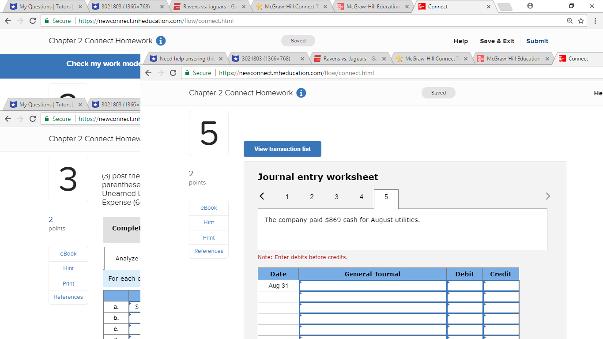603x339 pixels.
Task: Click the Debit cell in the Aug 31 row
Action: coord(465,286)
